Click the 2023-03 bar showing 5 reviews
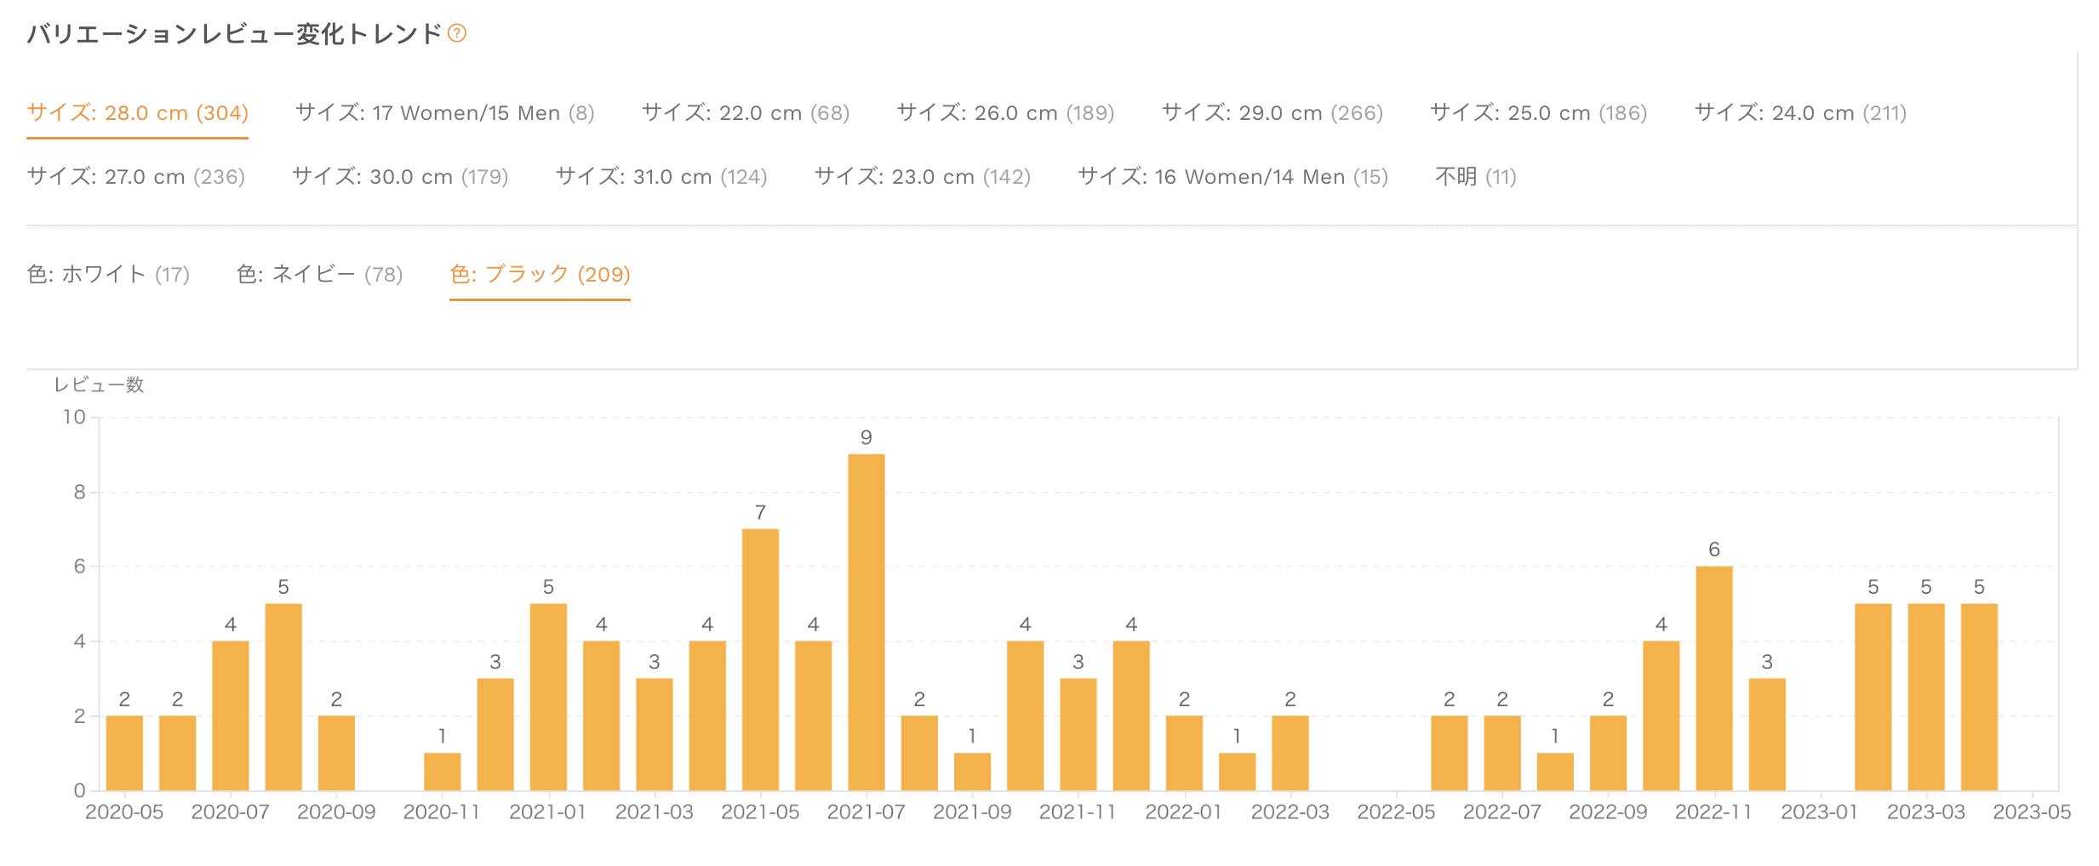The width and height of the screenshot is (2099, 866). pyautogui.click(x=1926, y=698)
